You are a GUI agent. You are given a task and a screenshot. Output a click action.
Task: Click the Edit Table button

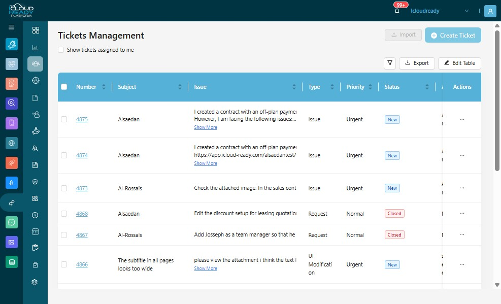(459, 63)
